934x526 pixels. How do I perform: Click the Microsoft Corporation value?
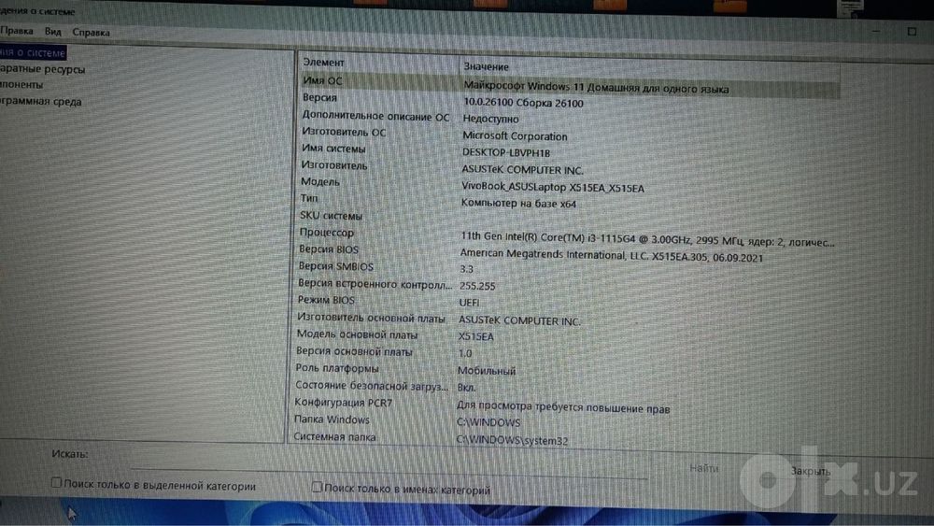click(516, 136)
